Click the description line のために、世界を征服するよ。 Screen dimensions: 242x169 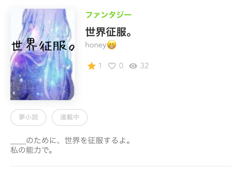click(79, 140)
